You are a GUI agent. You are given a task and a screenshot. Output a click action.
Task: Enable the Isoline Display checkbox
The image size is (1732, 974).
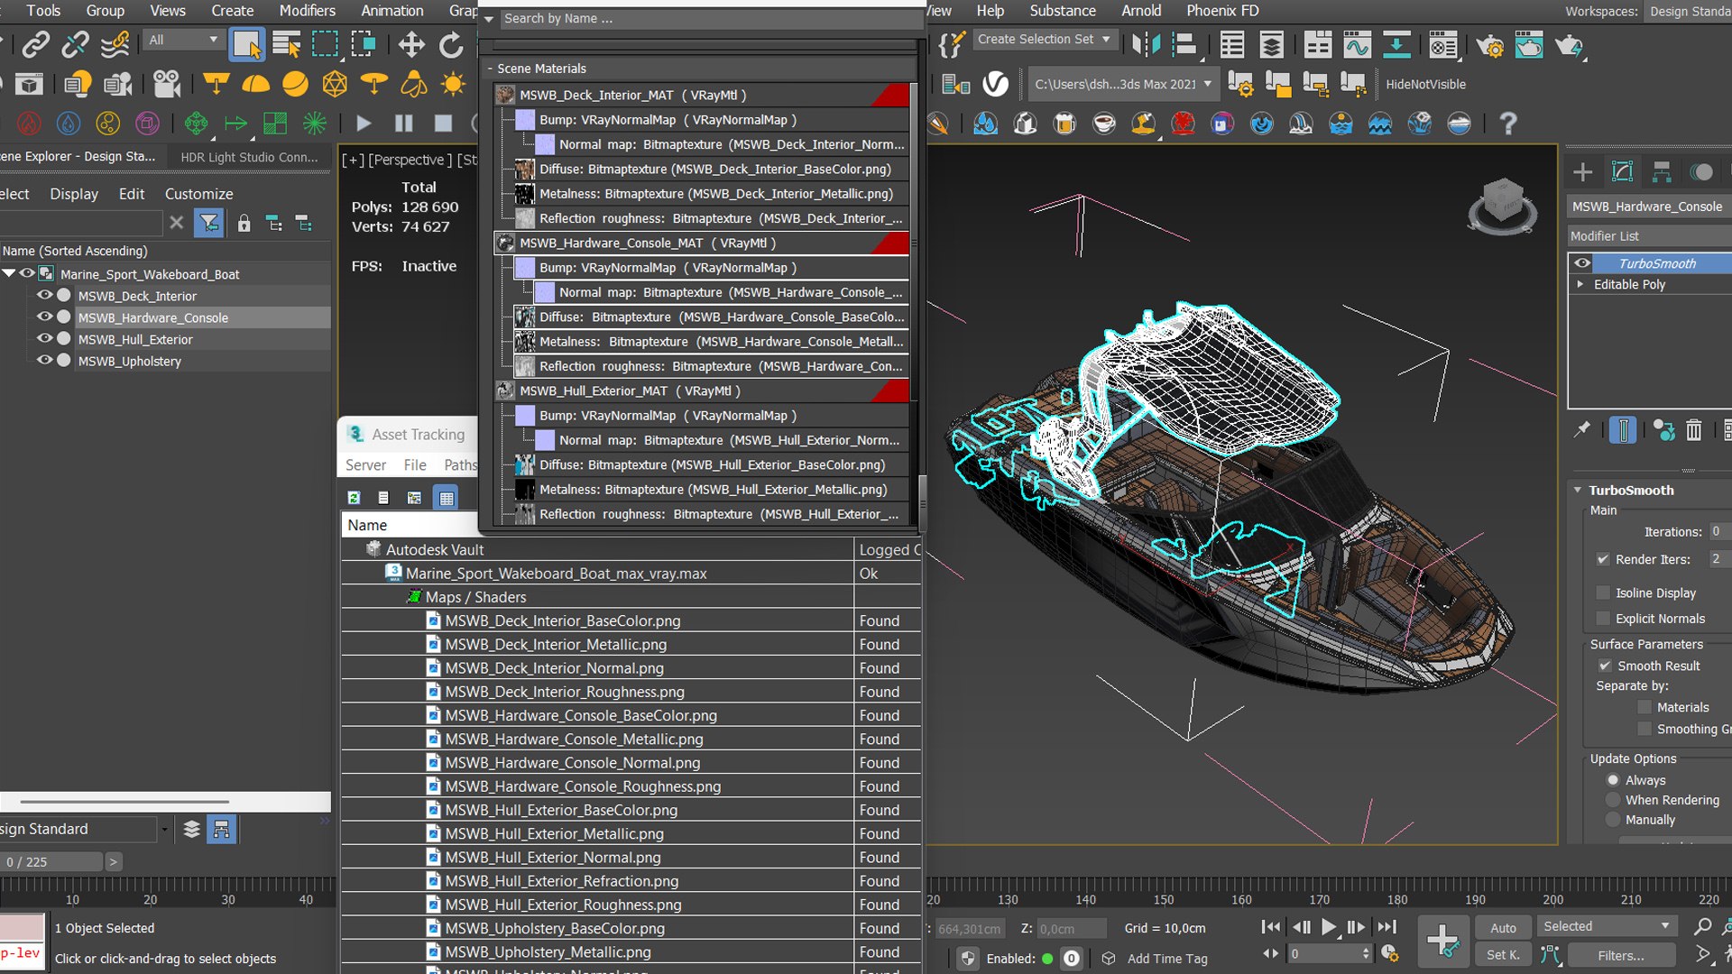tap(1603, 593)
